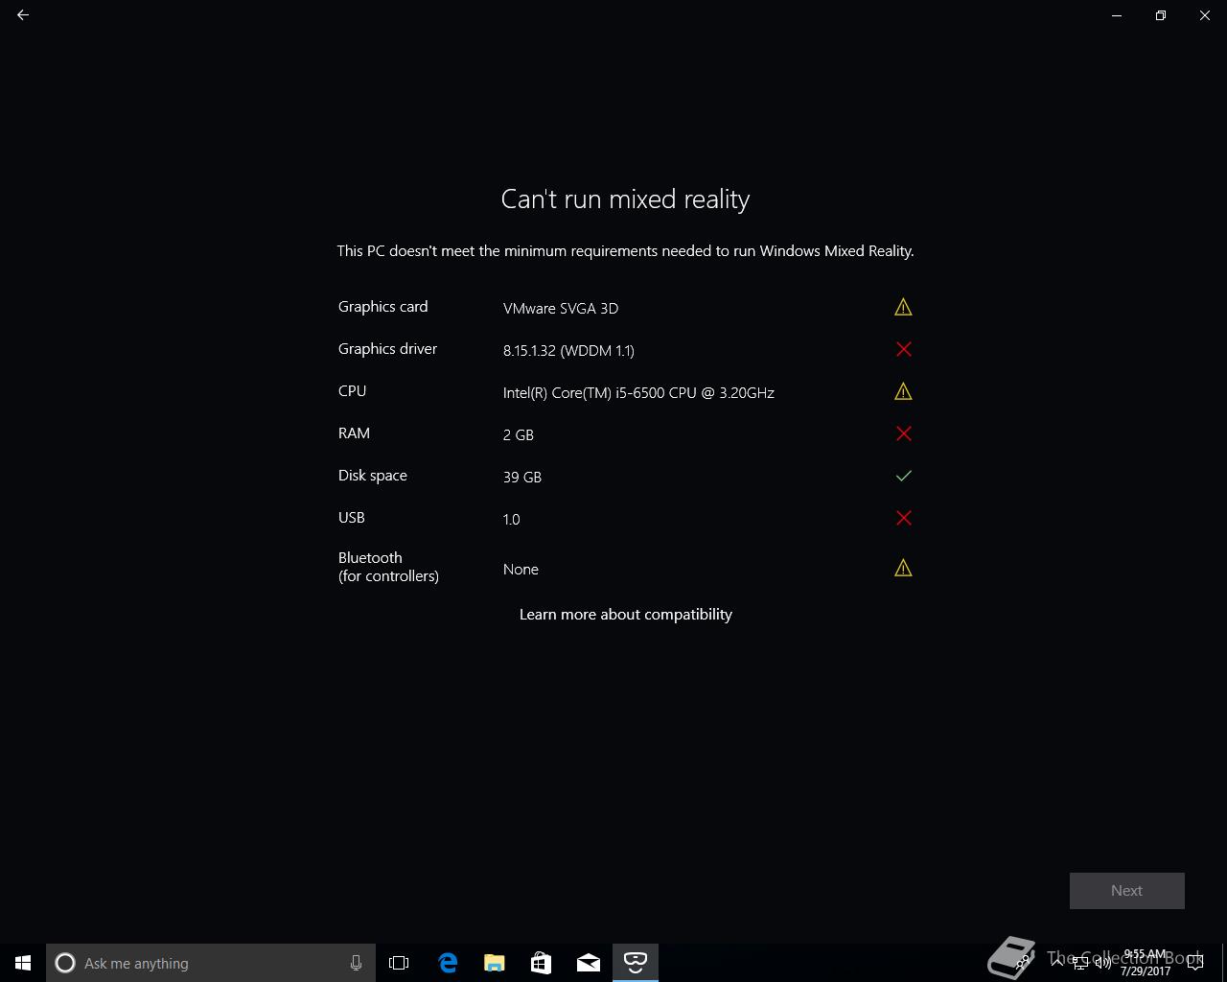Open the Windows Store from the taskbar
The image size is (1227, 982).
[542, 963]
